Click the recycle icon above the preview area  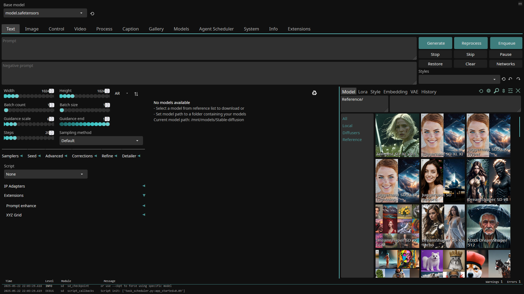click(314, 93)
